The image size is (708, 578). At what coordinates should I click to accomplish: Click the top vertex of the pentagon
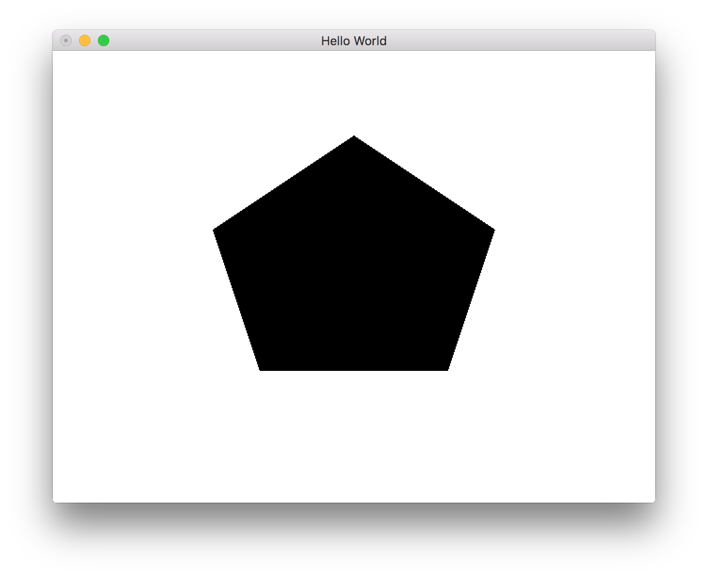pyautogui.click(x=354, y=136)
